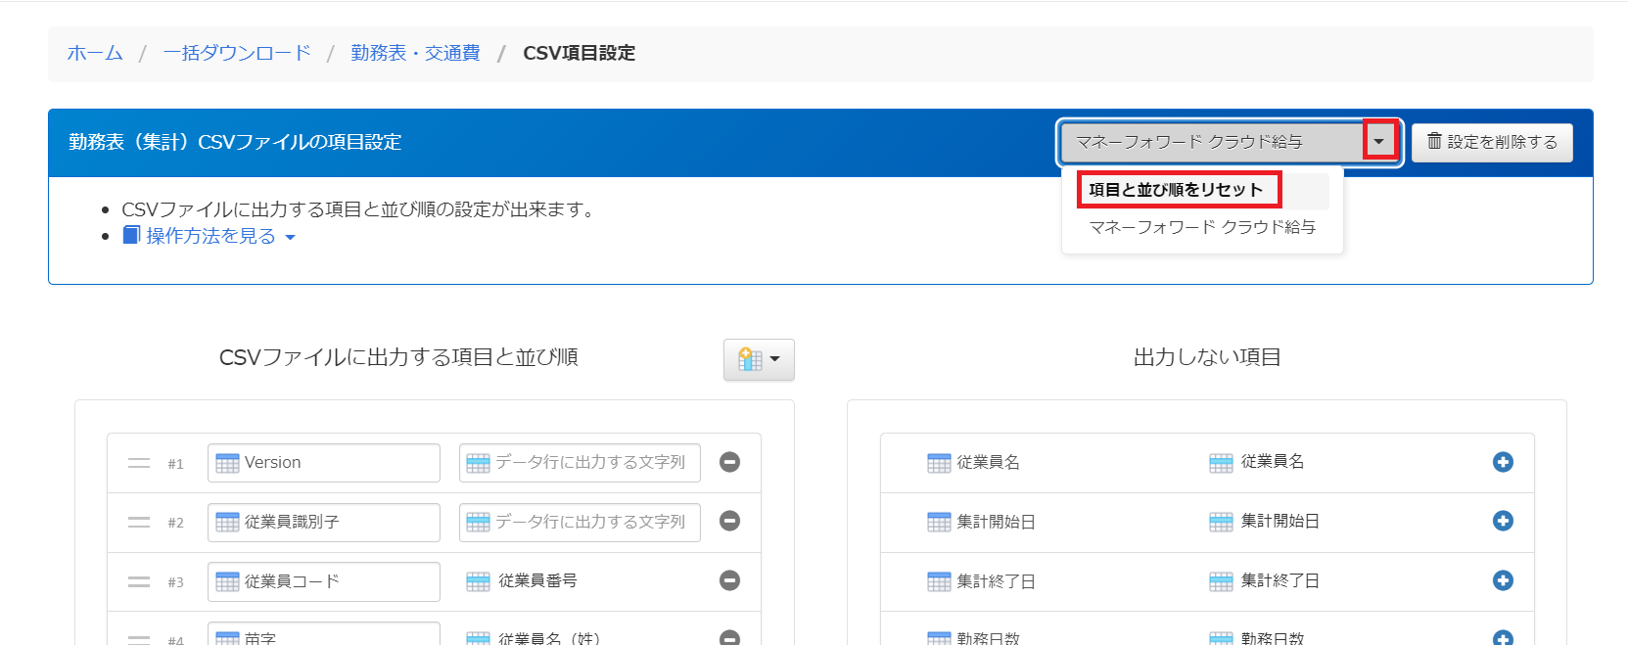Click the book icon beside 操作方法を見る
The image size is (1628, 645).
click(131, 235)
